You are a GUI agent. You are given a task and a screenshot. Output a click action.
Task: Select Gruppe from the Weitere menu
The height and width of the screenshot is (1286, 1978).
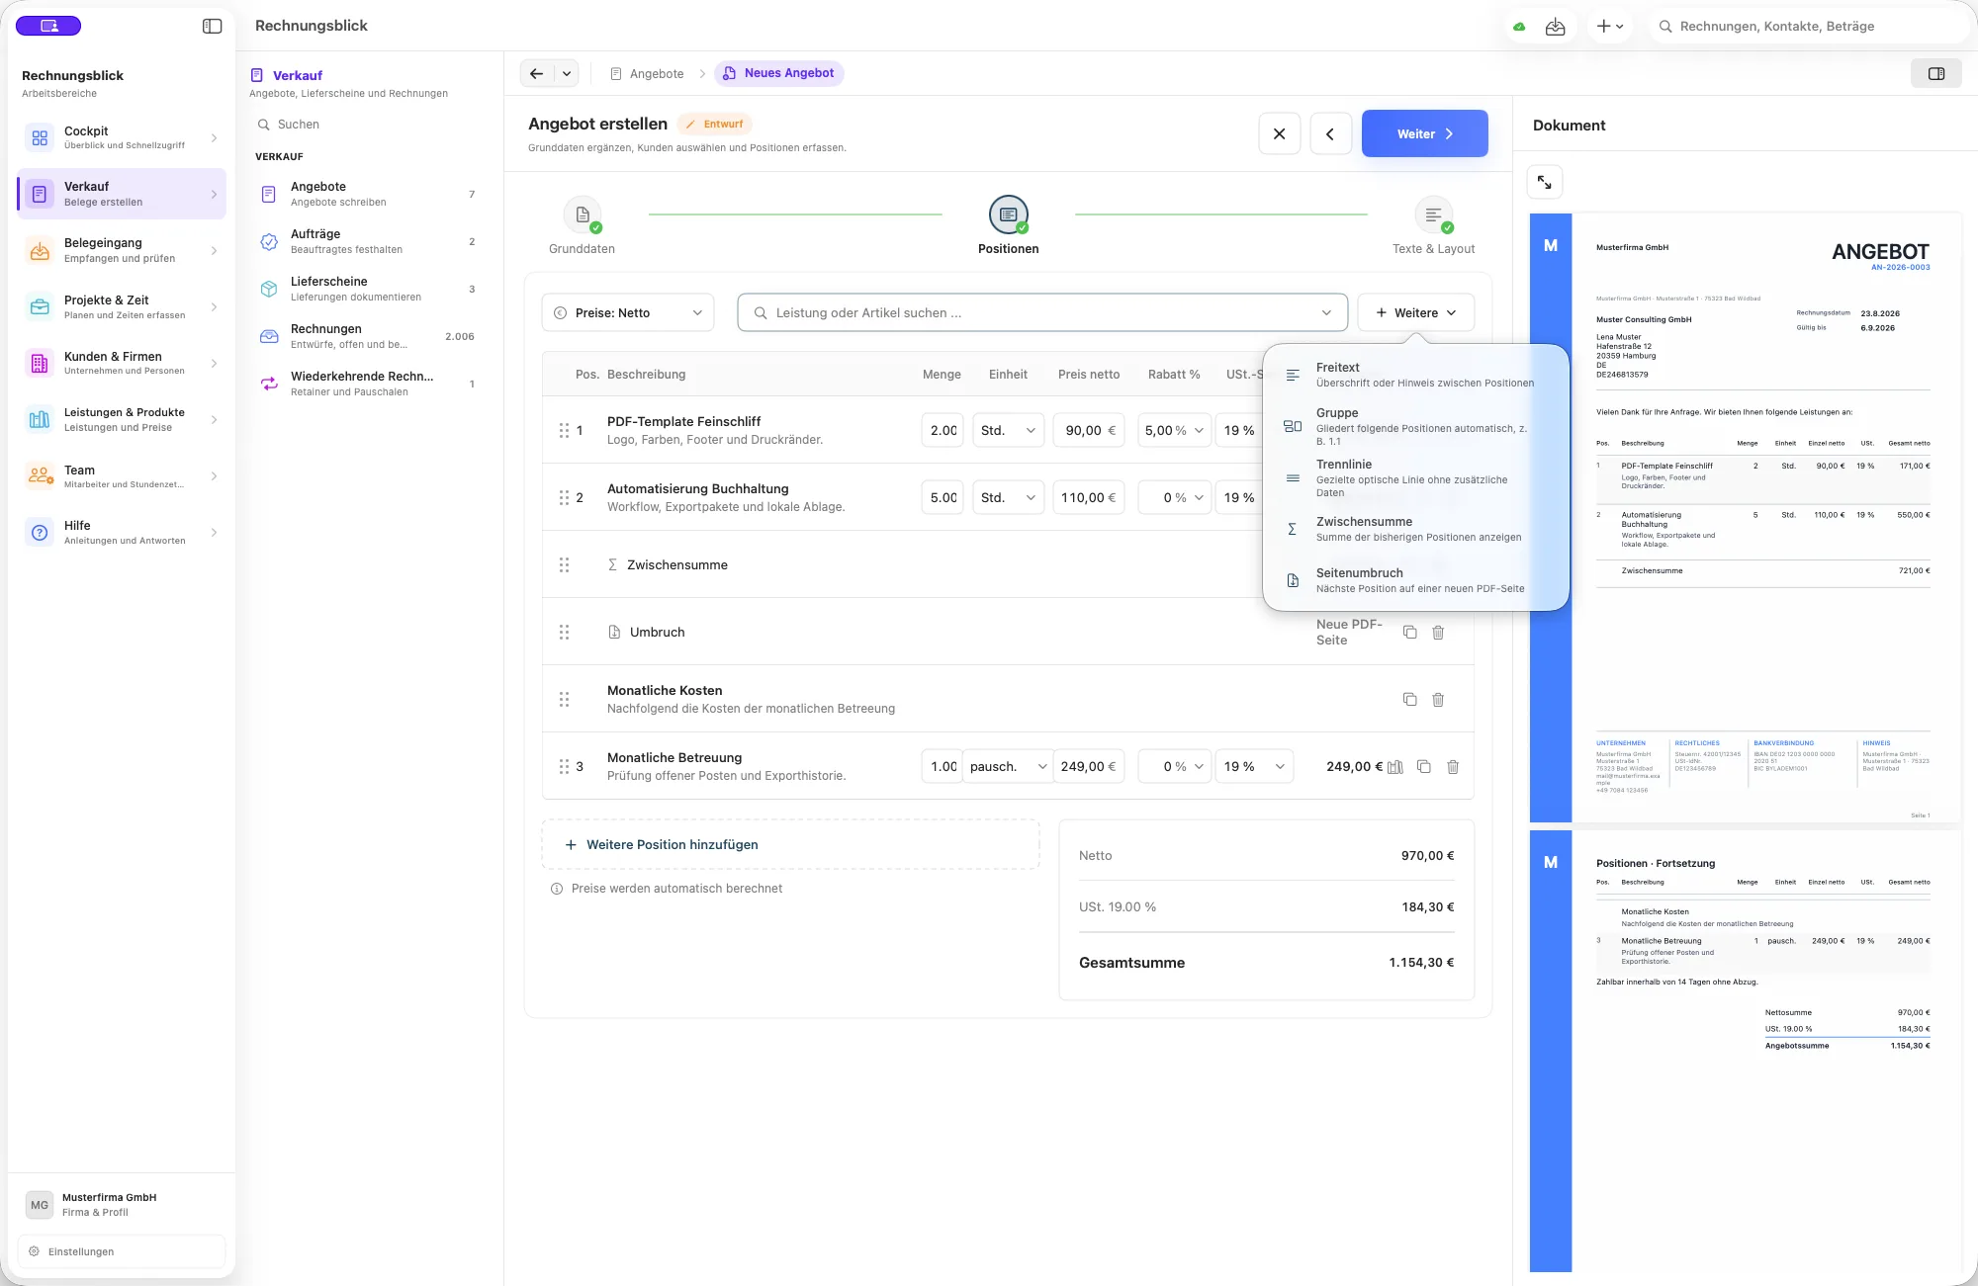click(x=1416, y=426)
